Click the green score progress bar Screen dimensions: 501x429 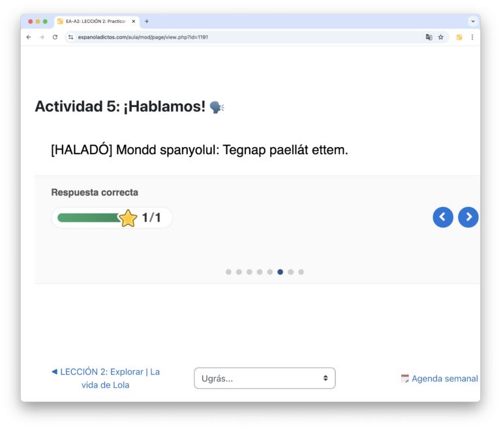(89, 218)
